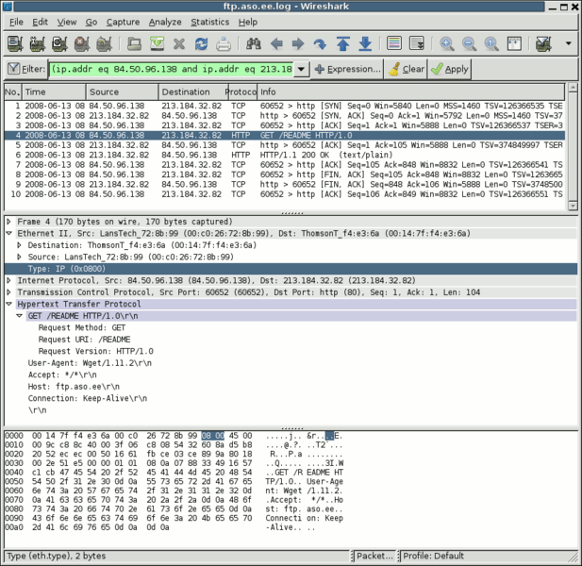Screen dimensions: 582x566
Task: Edit capture filter toolbar icon
Action: point(543,43)
